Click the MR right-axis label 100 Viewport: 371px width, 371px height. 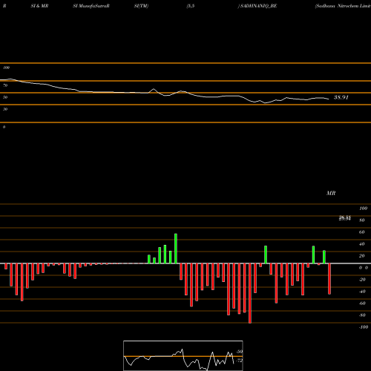coord(363,209)
